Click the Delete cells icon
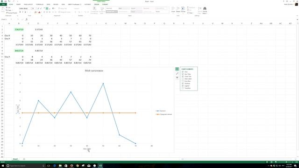 coord(178,8)
